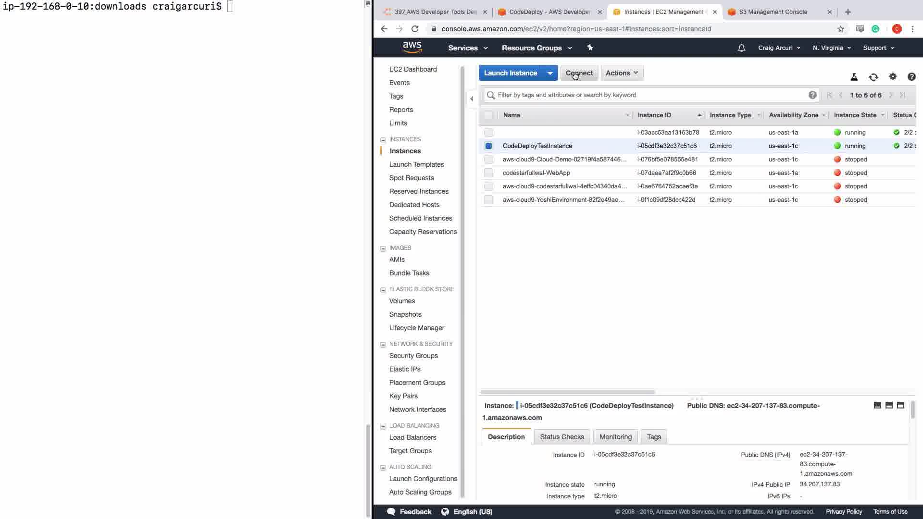Click the help question mark icon
Screen dimensions: 923x519
coord(911,77)
